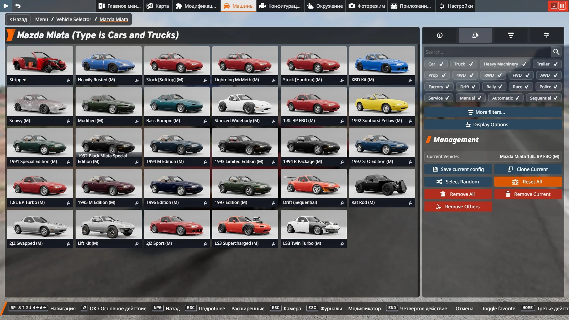569x320 pixels.
Task: Click the wrench icon on KBD Kit card
Action: 410,80
